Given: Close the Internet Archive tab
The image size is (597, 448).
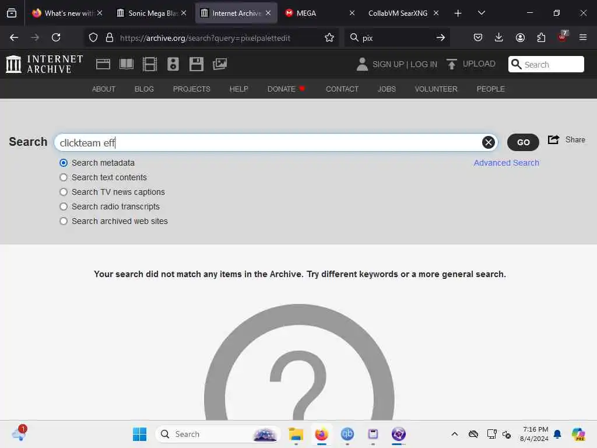Looking at the screenshot, I should tap(268, 13).
